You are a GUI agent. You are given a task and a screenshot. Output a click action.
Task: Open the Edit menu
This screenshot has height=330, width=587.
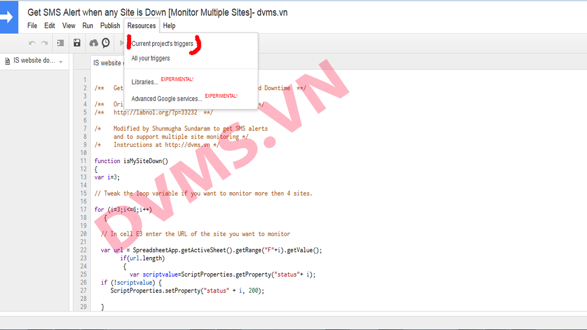point(49,26)
